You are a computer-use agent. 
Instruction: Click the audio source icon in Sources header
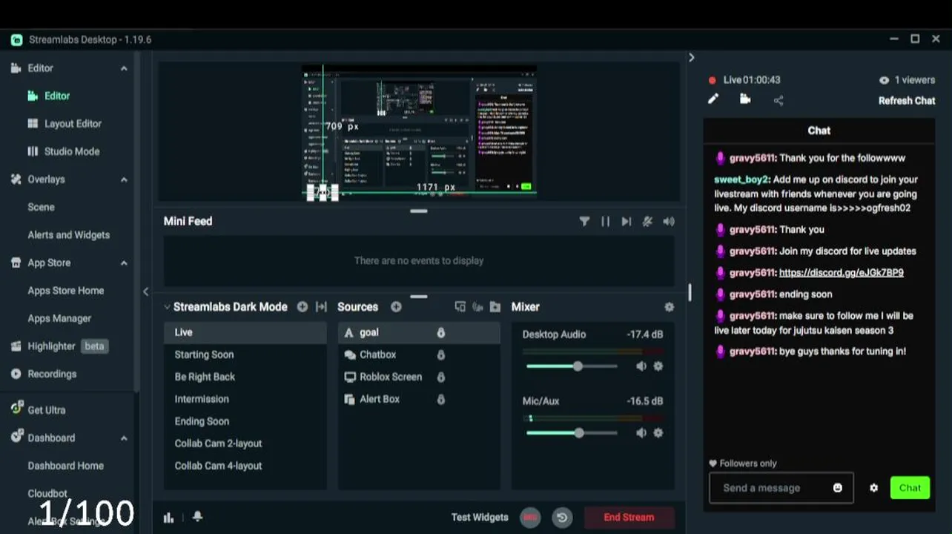[x=477, y=306]
